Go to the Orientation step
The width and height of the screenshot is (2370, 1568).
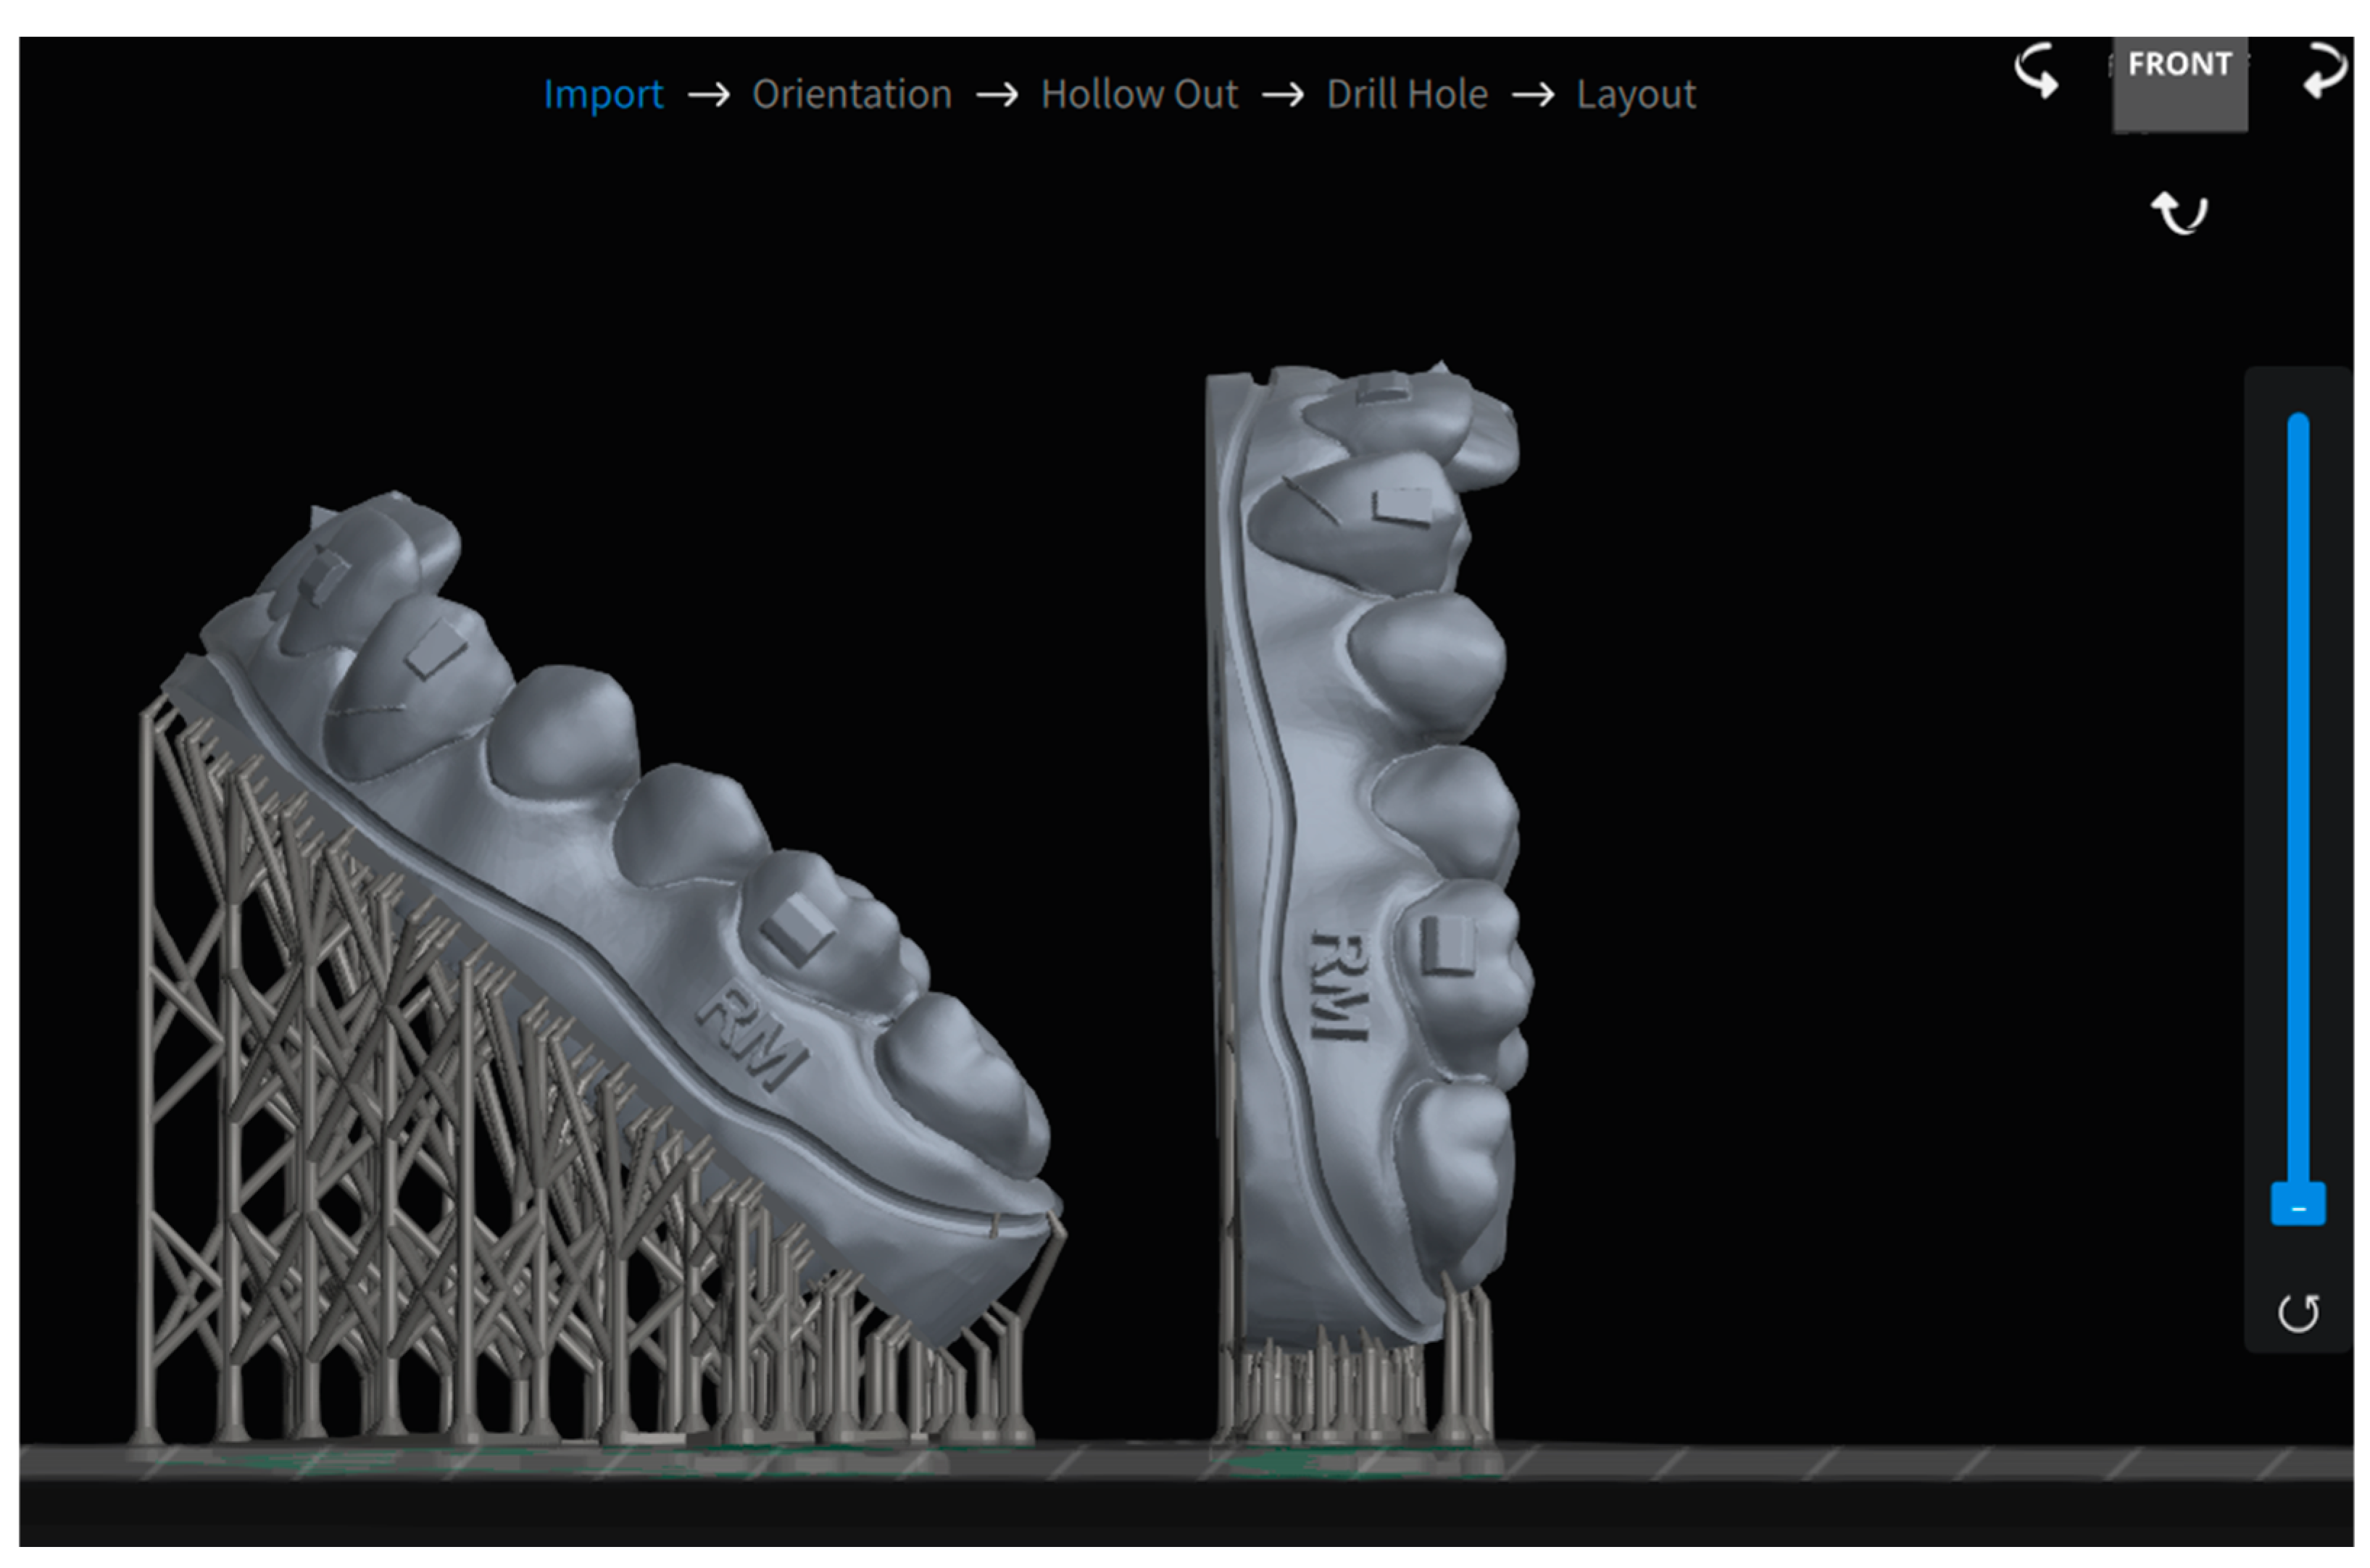pos(851,95)
